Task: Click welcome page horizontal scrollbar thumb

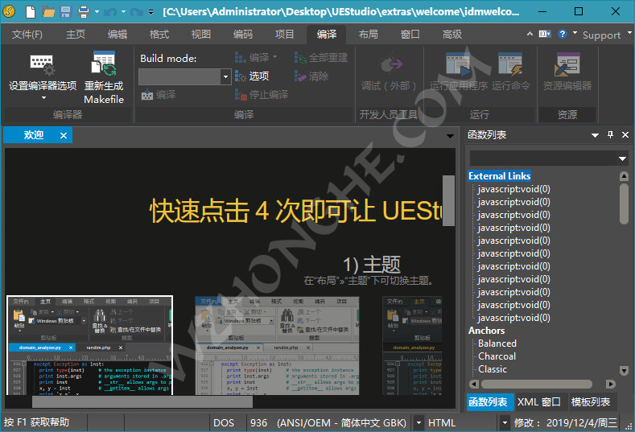Action: coord(142,401)
